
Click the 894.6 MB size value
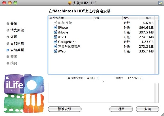click(x=146, y=27)
